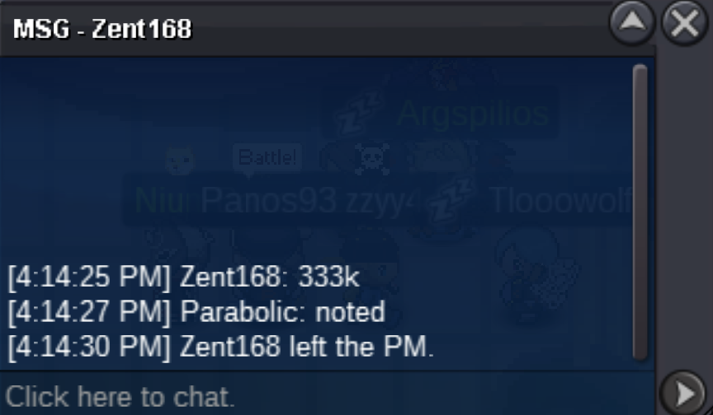Click the chat history scrollbar
The height and width of the screenshot is (415, 713).
(x=640, y=212)
